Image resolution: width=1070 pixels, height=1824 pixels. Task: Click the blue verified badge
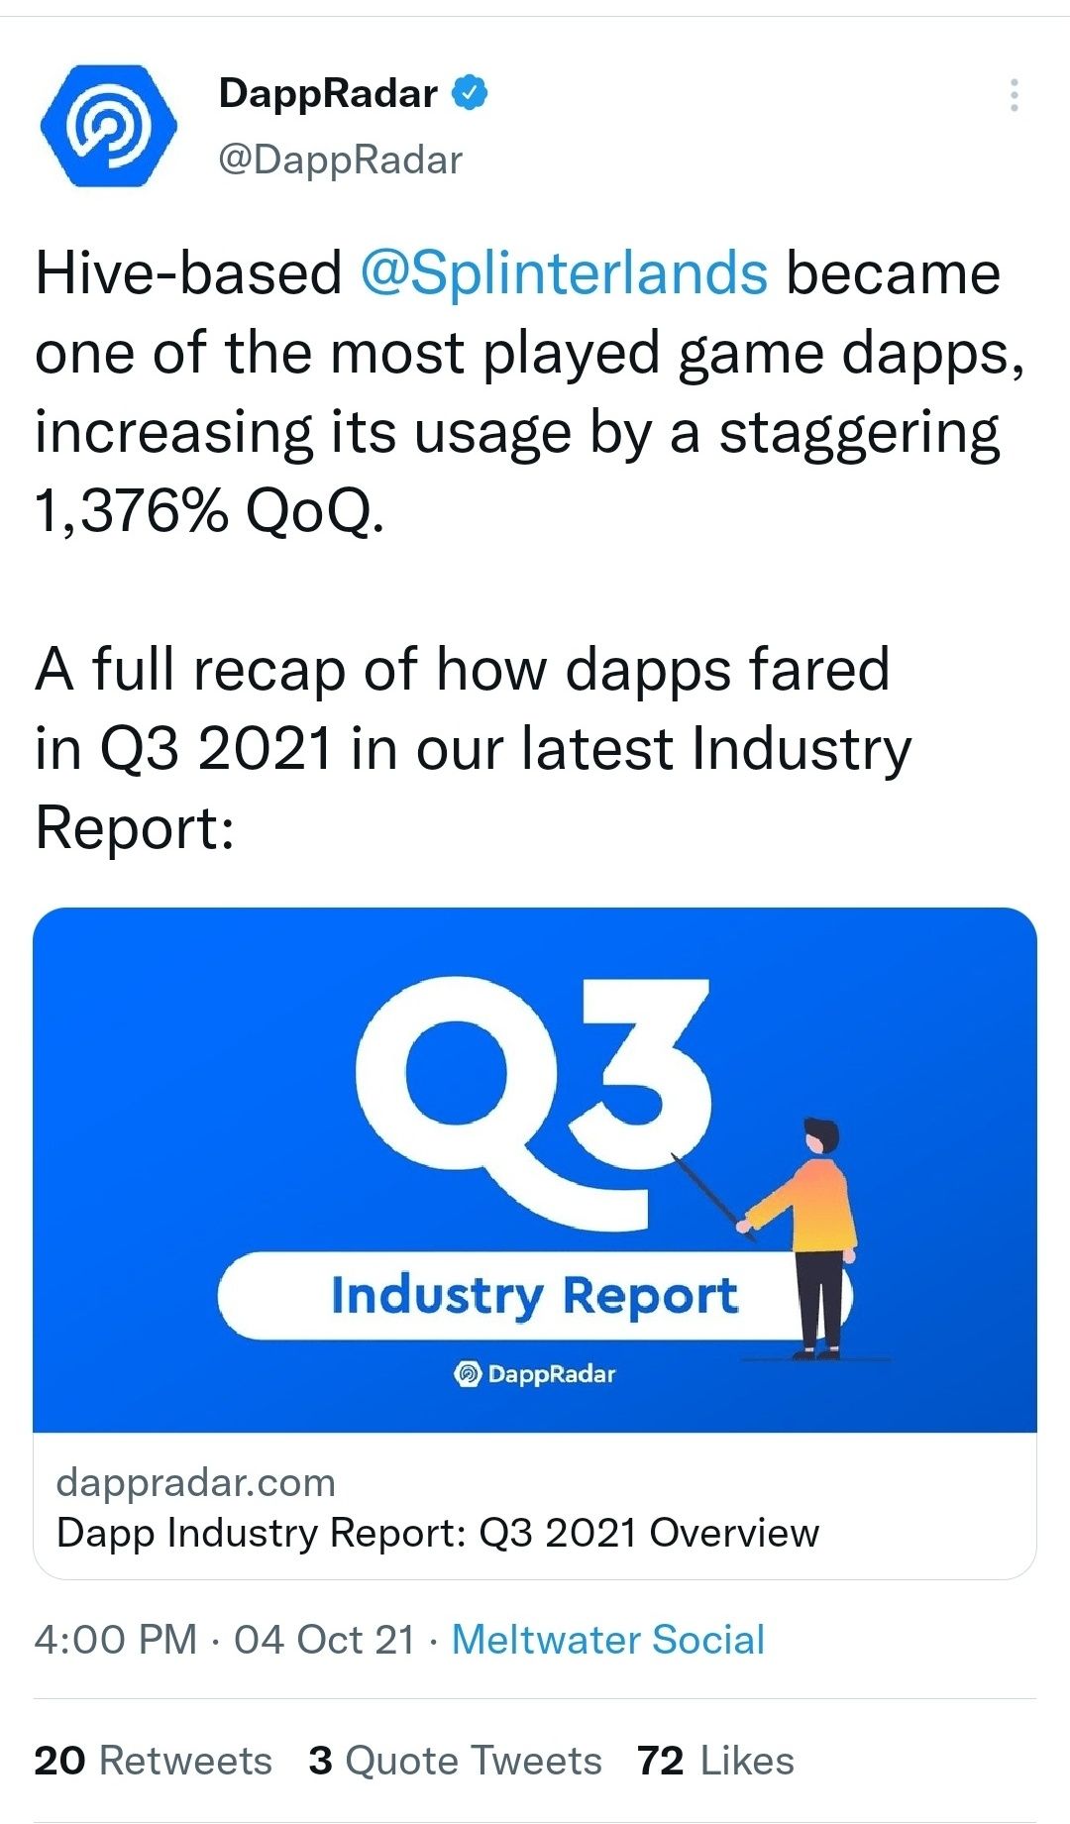pyautogui.click(x=471, y=93)
